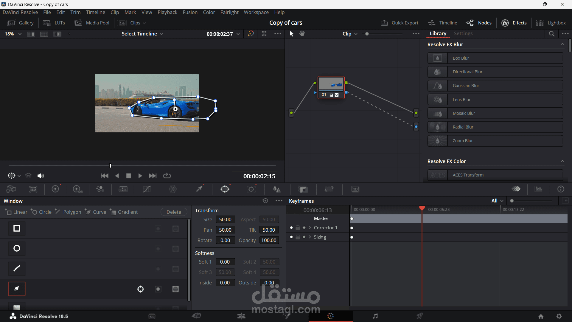Open the Window (power window) palette icon
572x322 pixels.
click(225, 189)
